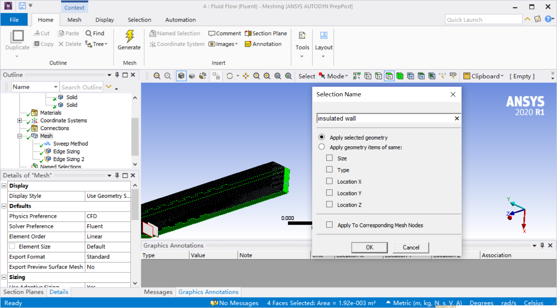The height and width of the screenshot is (308, 557).
Task: Clear the selection name with the X
Action: click(x=457, y=118)
